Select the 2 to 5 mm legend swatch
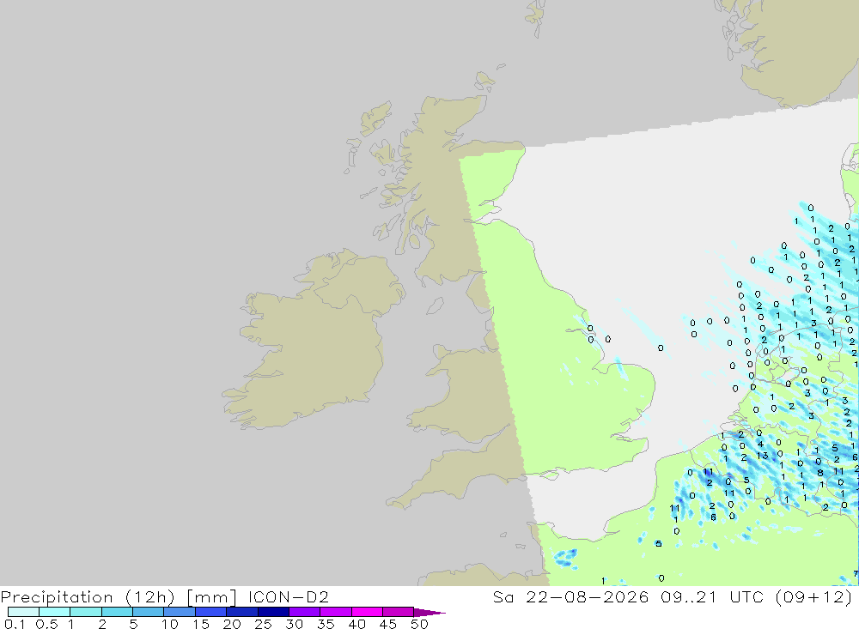This screenshot has width=859, height=629. tap(117, 612)
